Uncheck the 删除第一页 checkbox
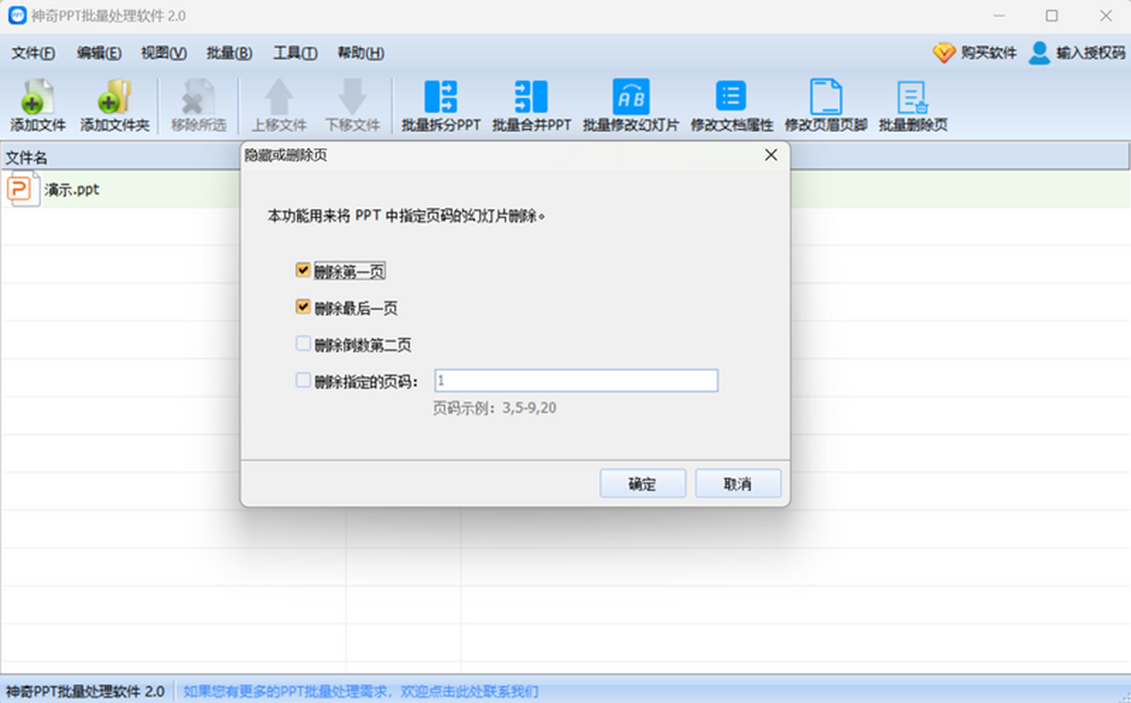 coord(303,270)
